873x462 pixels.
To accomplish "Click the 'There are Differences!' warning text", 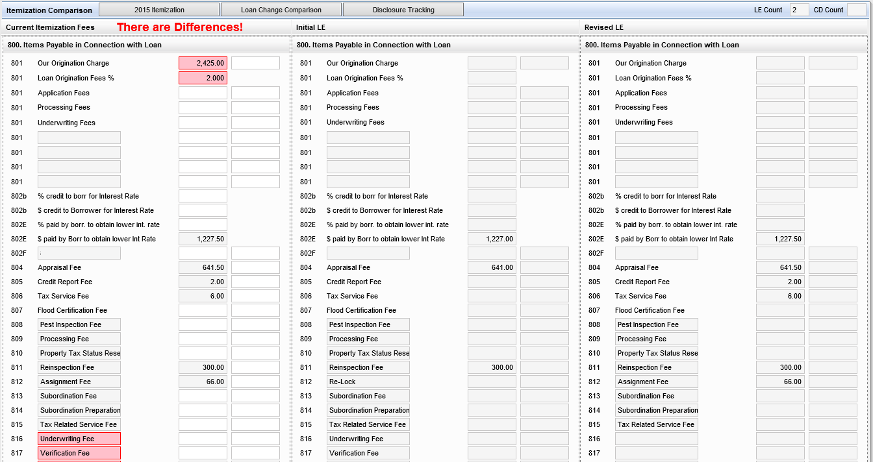I will (x=180, y=27).
